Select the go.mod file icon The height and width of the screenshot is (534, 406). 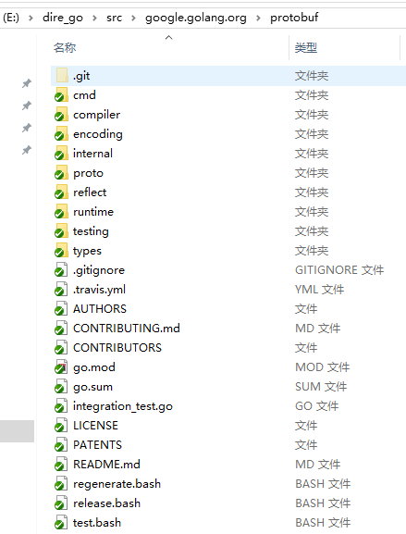[61, 367]
